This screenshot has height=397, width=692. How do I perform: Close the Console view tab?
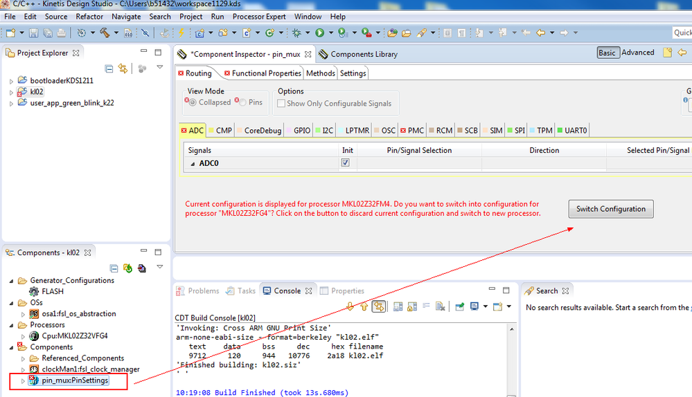[x=308, y=290]
